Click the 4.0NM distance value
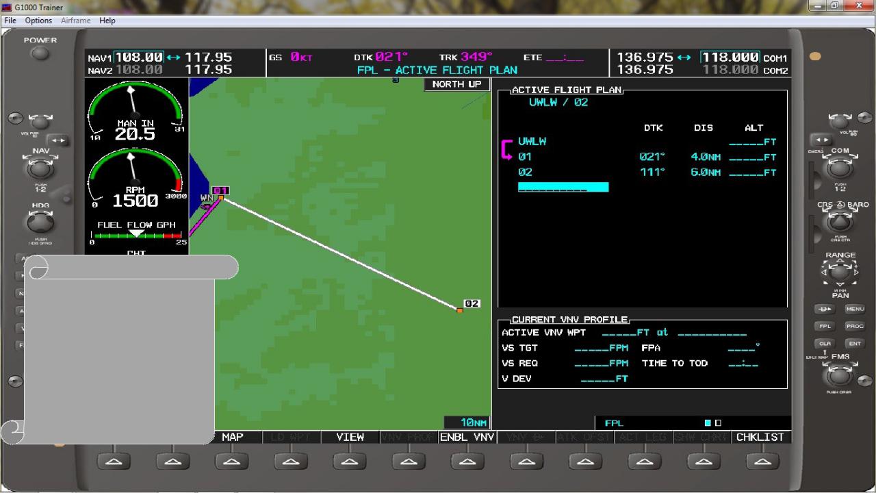 (706, 157)
